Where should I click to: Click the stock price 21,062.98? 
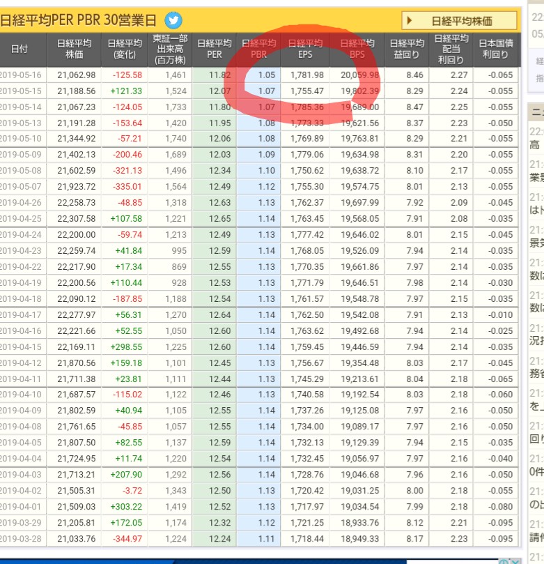click(77, 75)
